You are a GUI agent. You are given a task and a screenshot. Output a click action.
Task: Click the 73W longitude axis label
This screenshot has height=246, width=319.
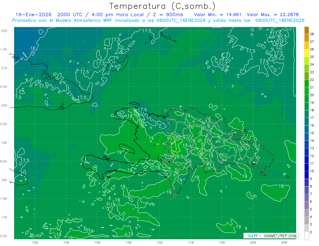click(128, 243)
